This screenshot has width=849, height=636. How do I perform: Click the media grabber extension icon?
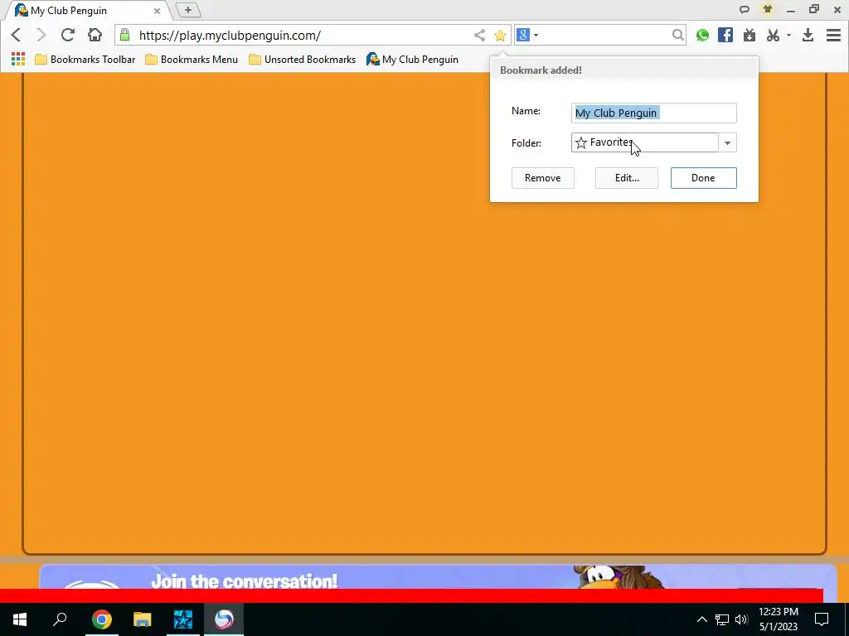click(x=750, y=35)
